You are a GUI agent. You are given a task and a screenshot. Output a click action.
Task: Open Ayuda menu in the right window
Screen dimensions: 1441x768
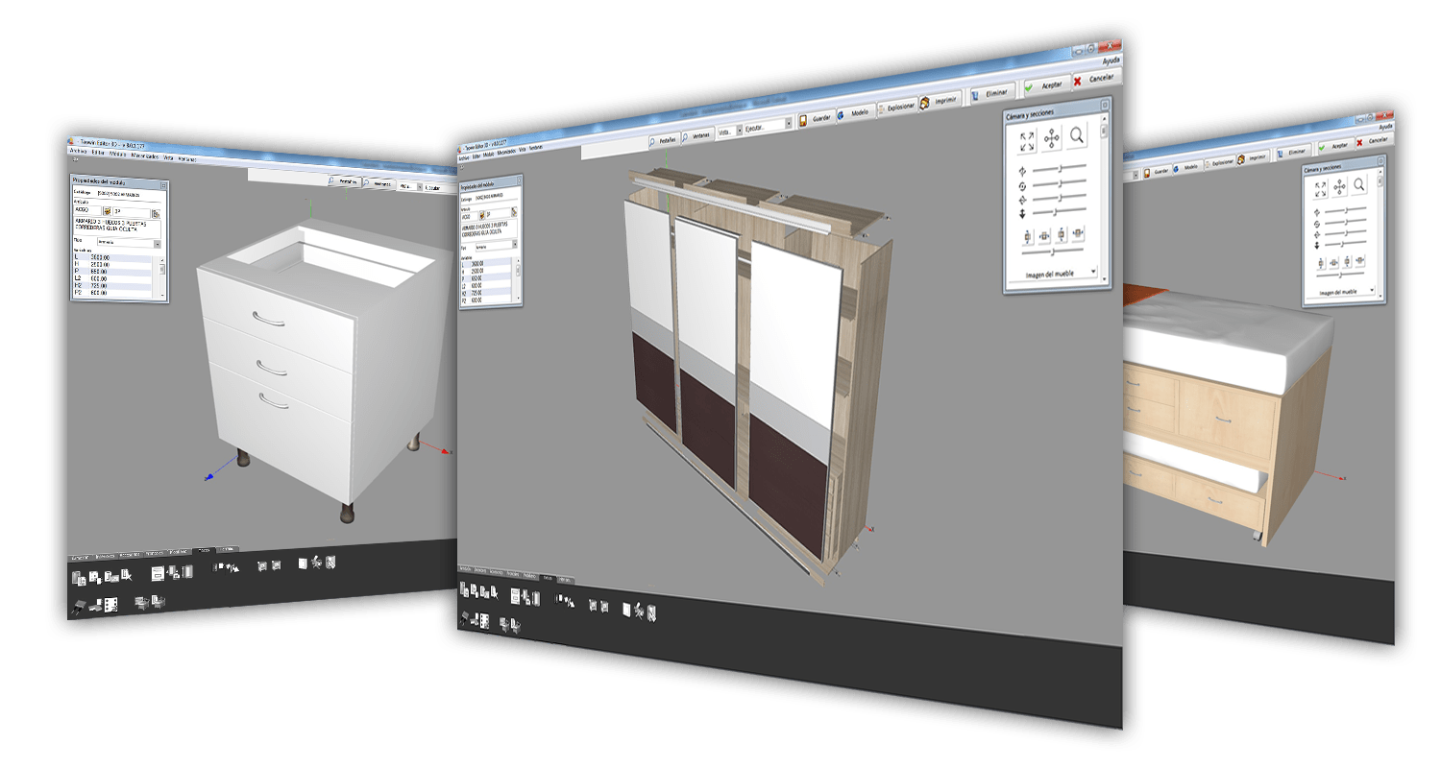pos(1386,127)
